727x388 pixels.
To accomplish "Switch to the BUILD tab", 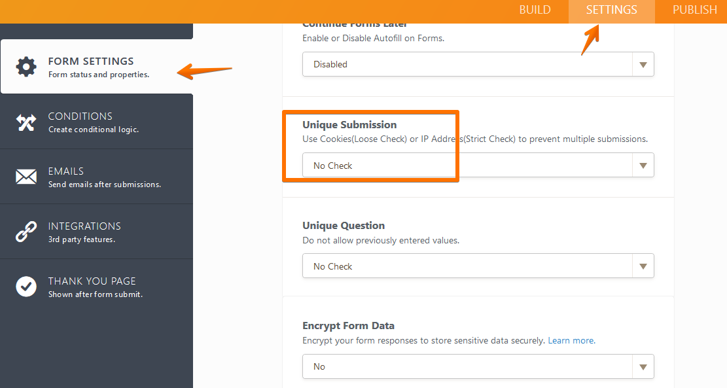I will (535, 10).
